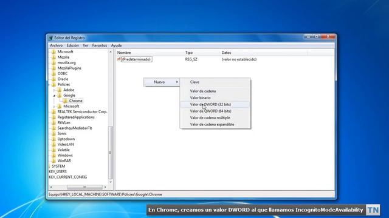
Task: Click the Mozilla folder icon
Action: [53, 58]
